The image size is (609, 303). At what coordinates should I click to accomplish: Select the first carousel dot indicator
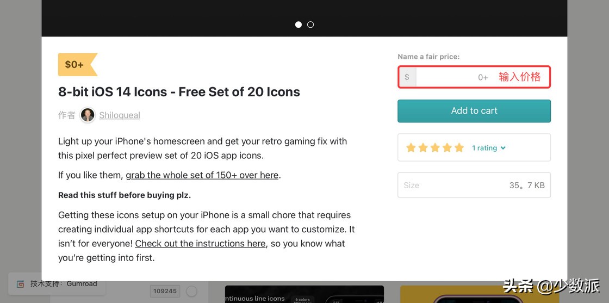click(298, 24)
